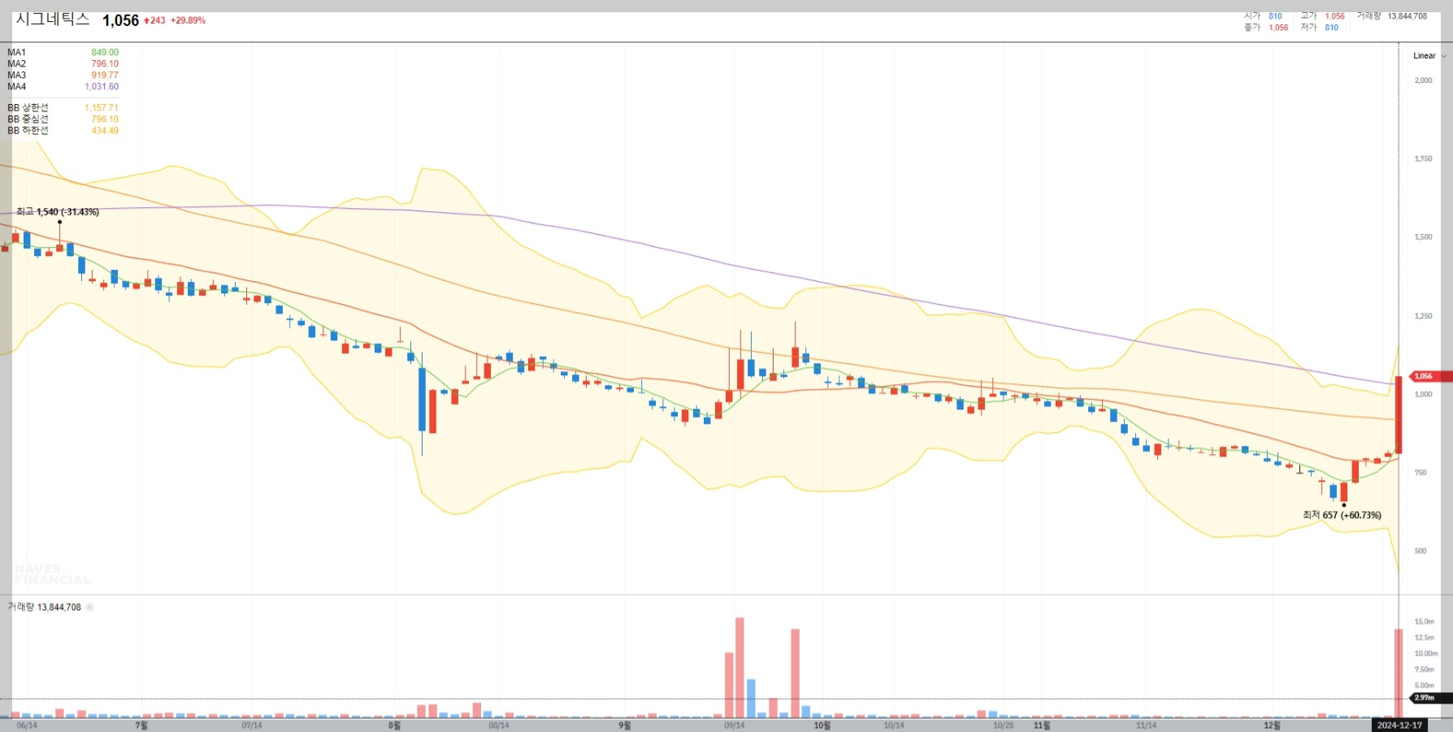Click the 15.0m volume axis label
The image size is (1453, 732).
click(x=1425, y=622)
